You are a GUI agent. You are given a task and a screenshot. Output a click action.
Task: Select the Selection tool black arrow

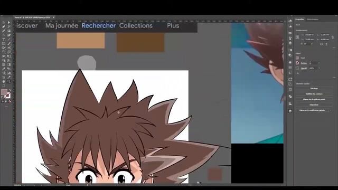pyautogui.click(x=4, y=22)
